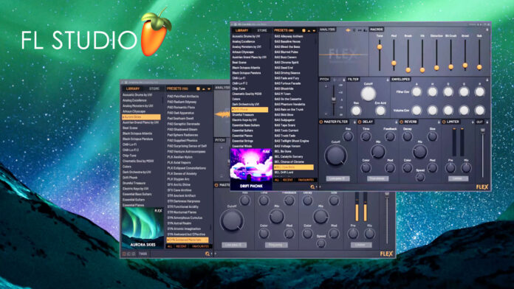Click the Reverb lock icon in front window
The image size is (514, 289).
click(x=439, y=122)
